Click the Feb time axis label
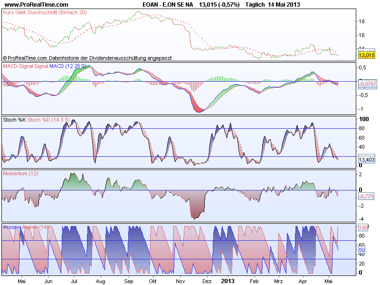Screen dimensions: 380x285 [x=254, y=281]
